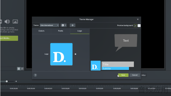Switch to the Fonts tab
The height and width of the screenshot is (96, 171).
[x=61, y=31]
